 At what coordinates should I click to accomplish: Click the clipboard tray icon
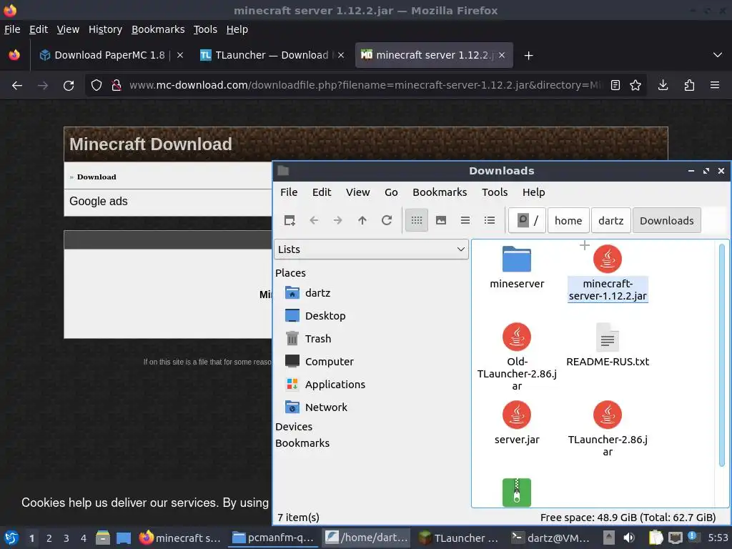point(656,538)
